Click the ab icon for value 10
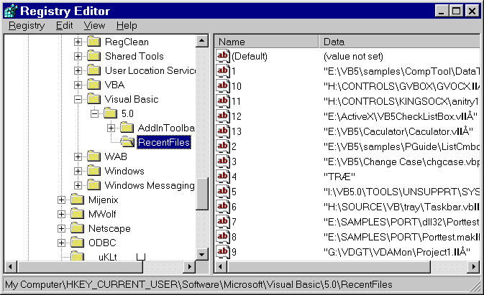 click(223, 86)
